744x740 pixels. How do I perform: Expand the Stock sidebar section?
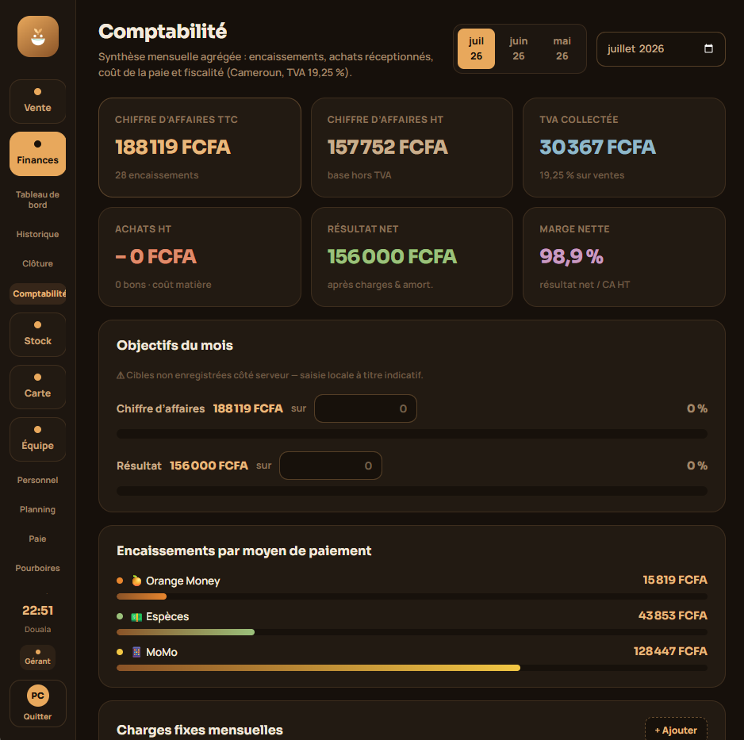[37, 335]
